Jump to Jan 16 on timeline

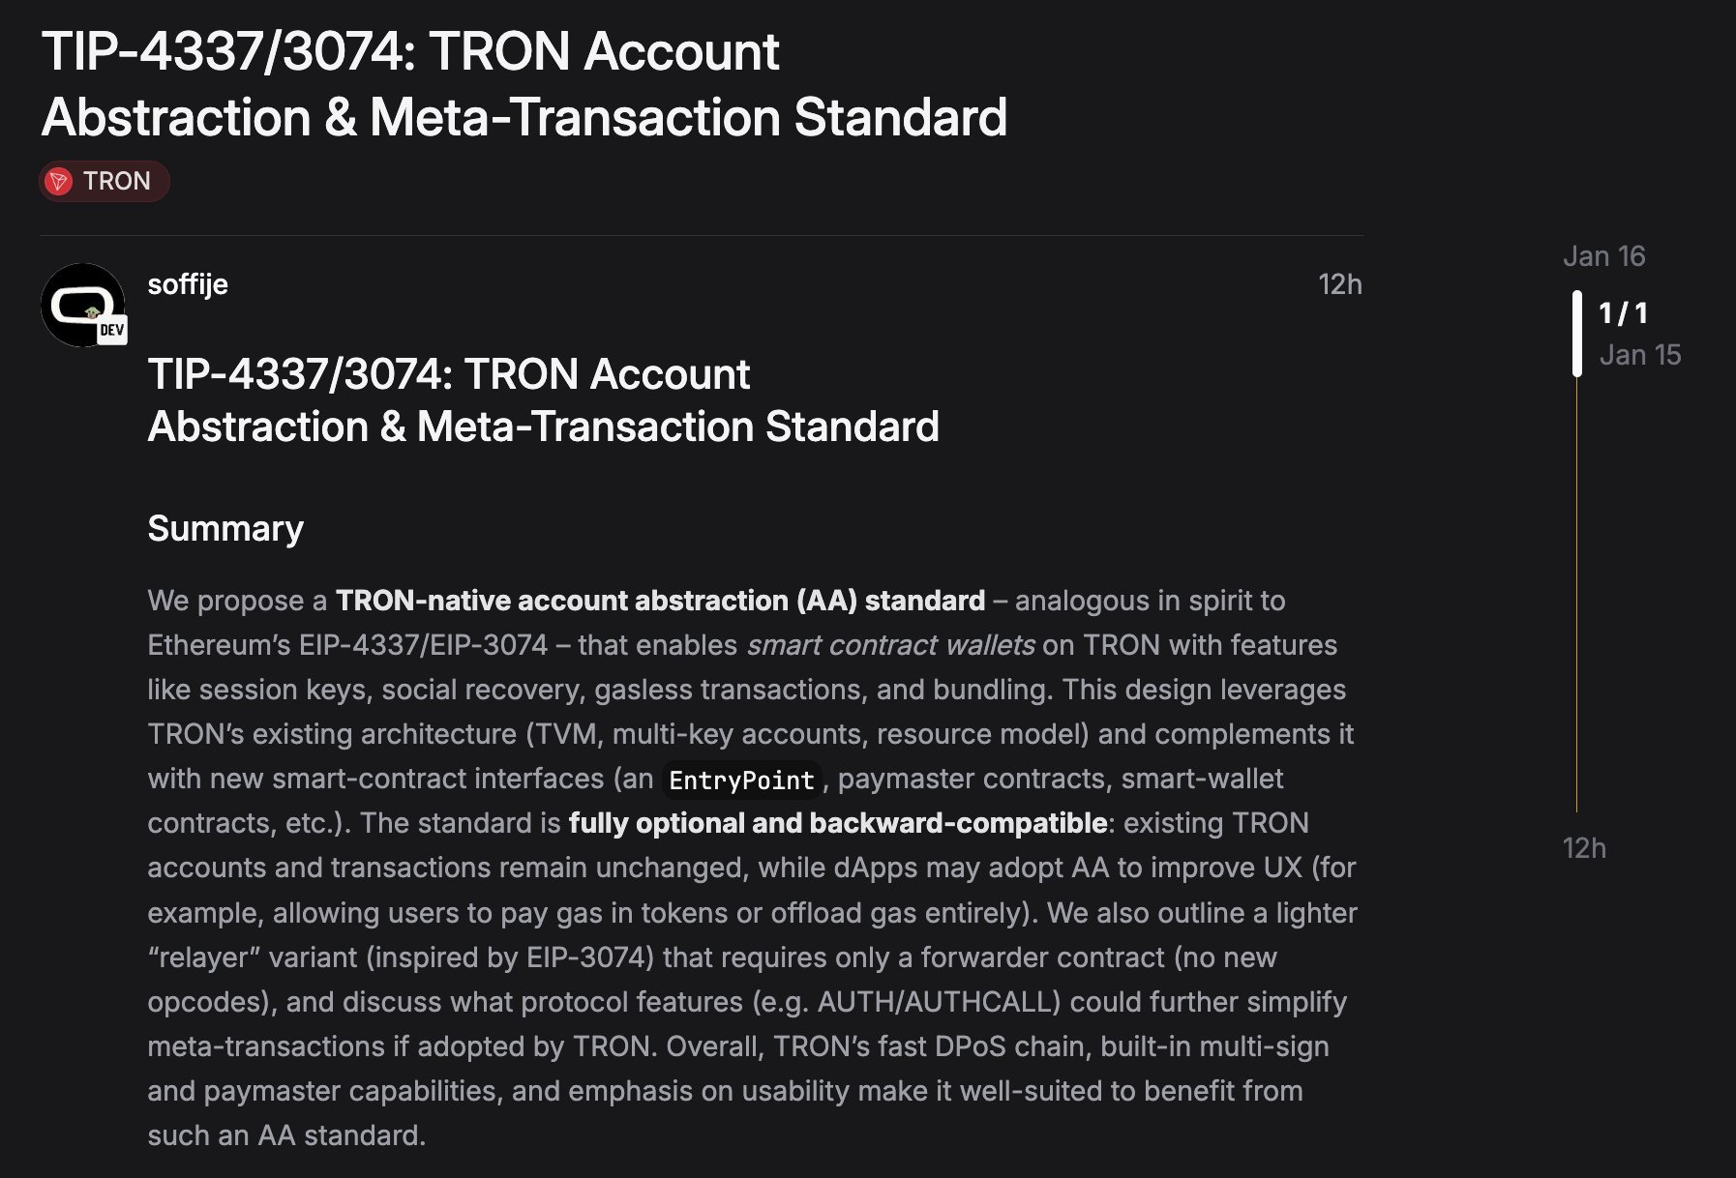[1603, 256]
